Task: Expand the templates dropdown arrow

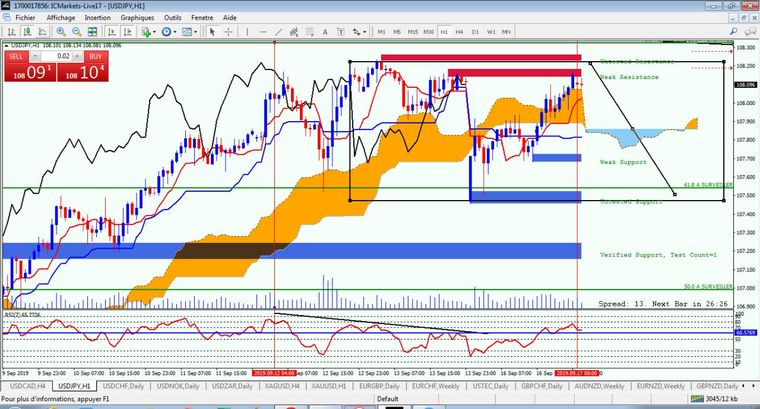Action: [195, 32]
